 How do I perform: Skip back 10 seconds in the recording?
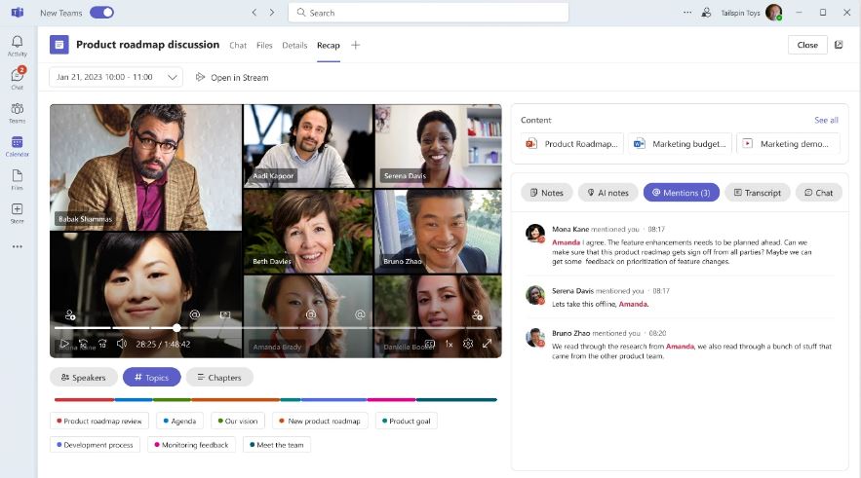(84, 344)
